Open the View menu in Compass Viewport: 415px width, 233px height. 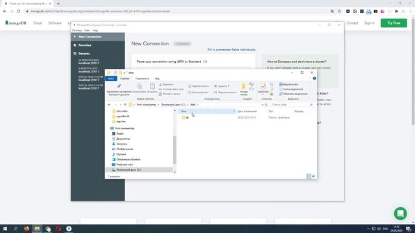87,30
